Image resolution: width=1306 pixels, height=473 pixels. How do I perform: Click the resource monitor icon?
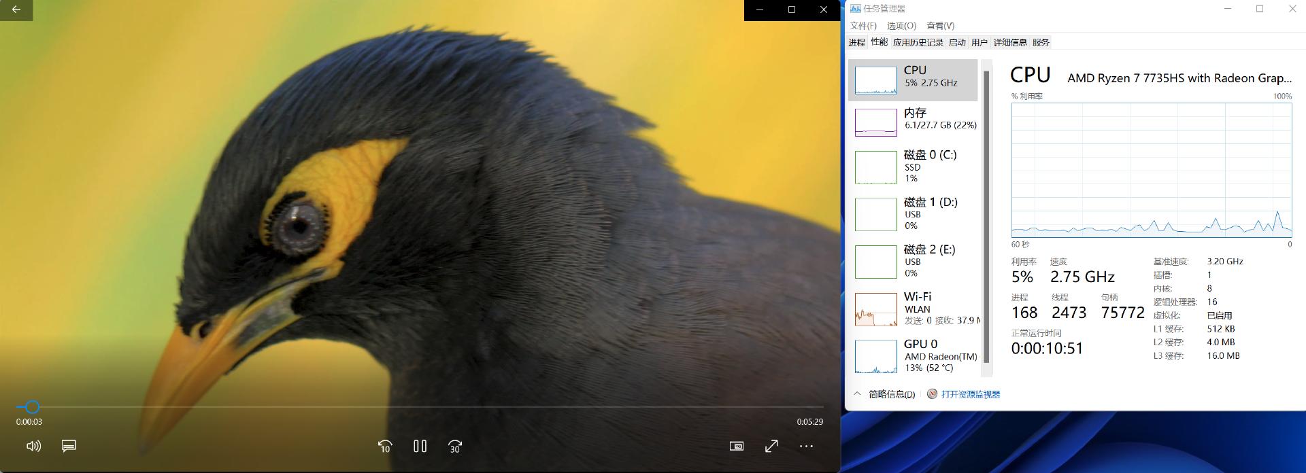[x=932, y=394]
